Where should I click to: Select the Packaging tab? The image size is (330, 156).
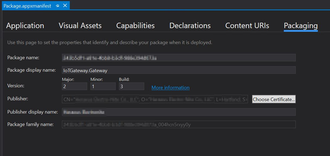[301, 26]
